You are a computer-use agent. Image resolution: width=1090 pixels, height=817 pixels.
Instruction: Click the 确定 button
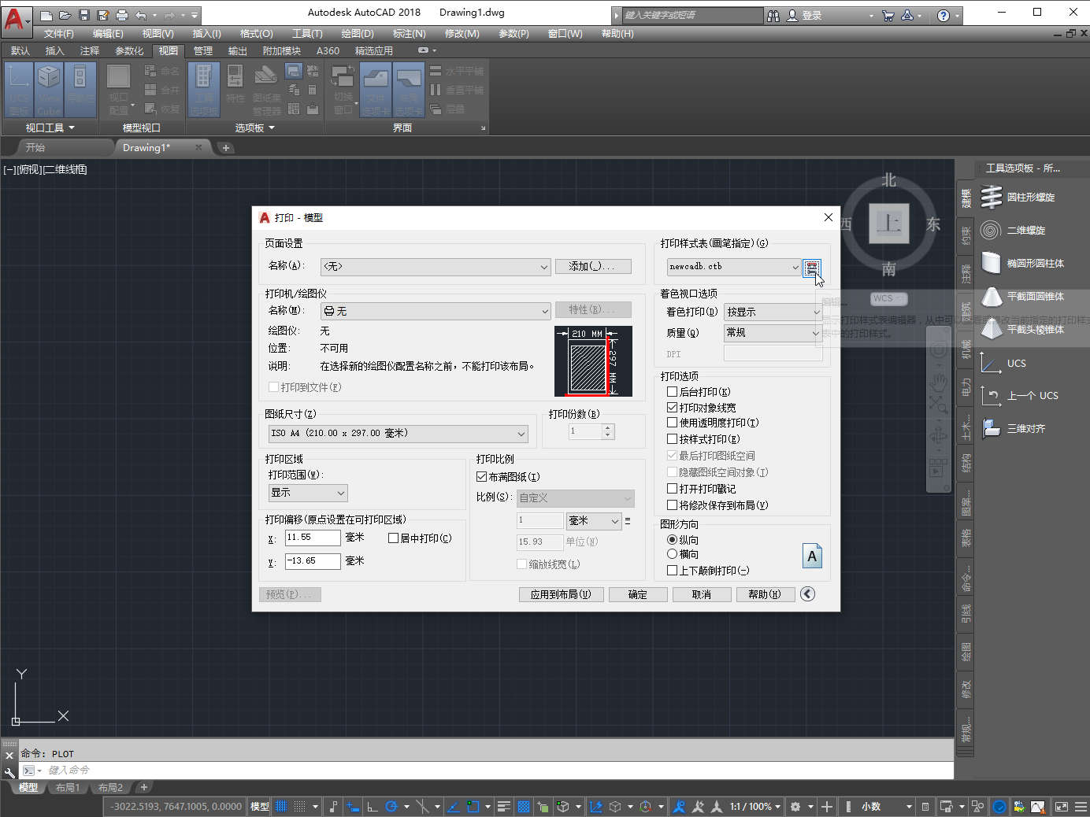pos(638,594)
